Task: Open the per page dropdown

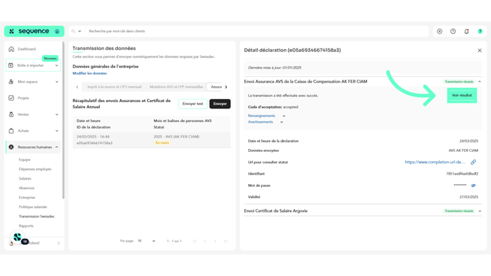Action: click(x=146, y=241)
